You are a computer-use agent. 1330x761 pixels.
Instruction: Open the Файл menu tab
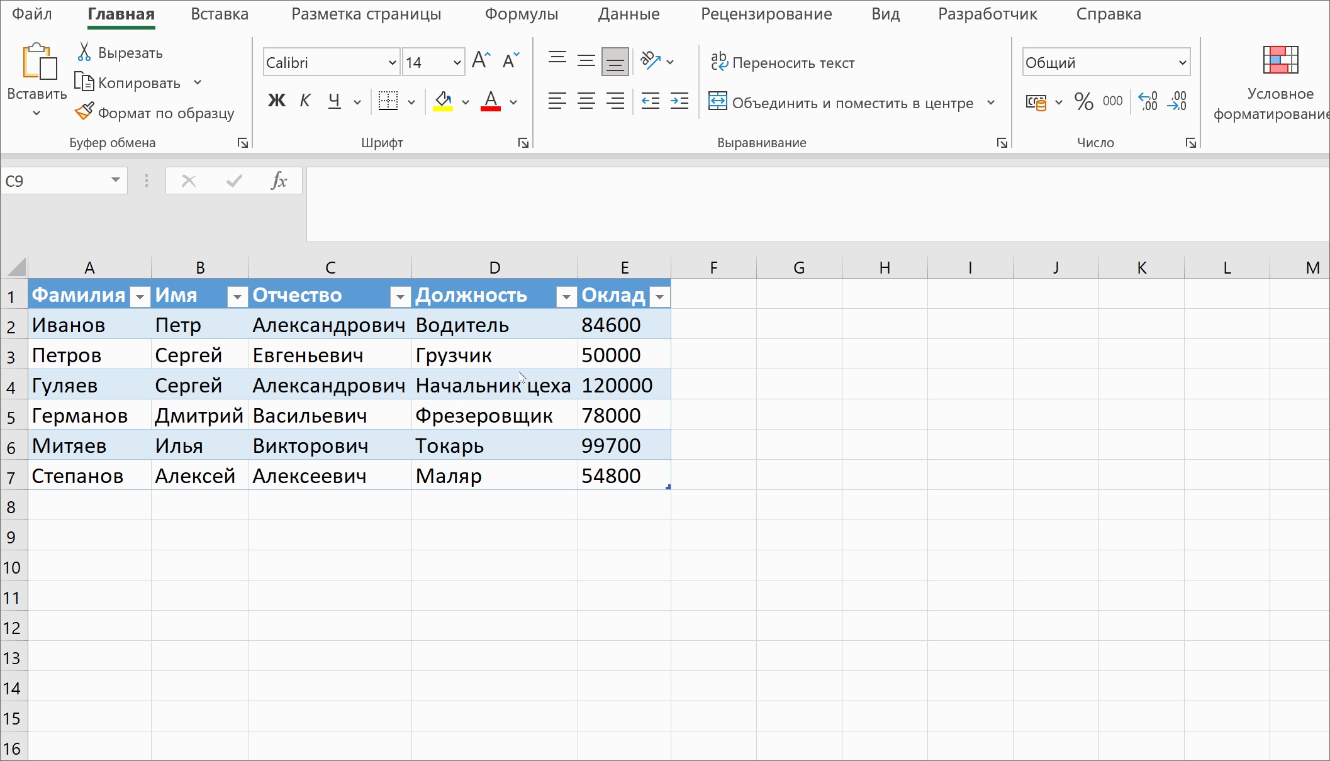pyautogui.click(x=31, y=14)
